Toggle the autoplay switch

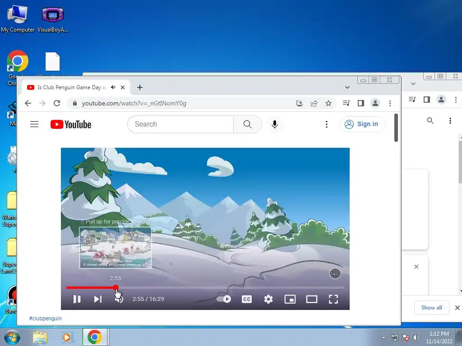224,299
